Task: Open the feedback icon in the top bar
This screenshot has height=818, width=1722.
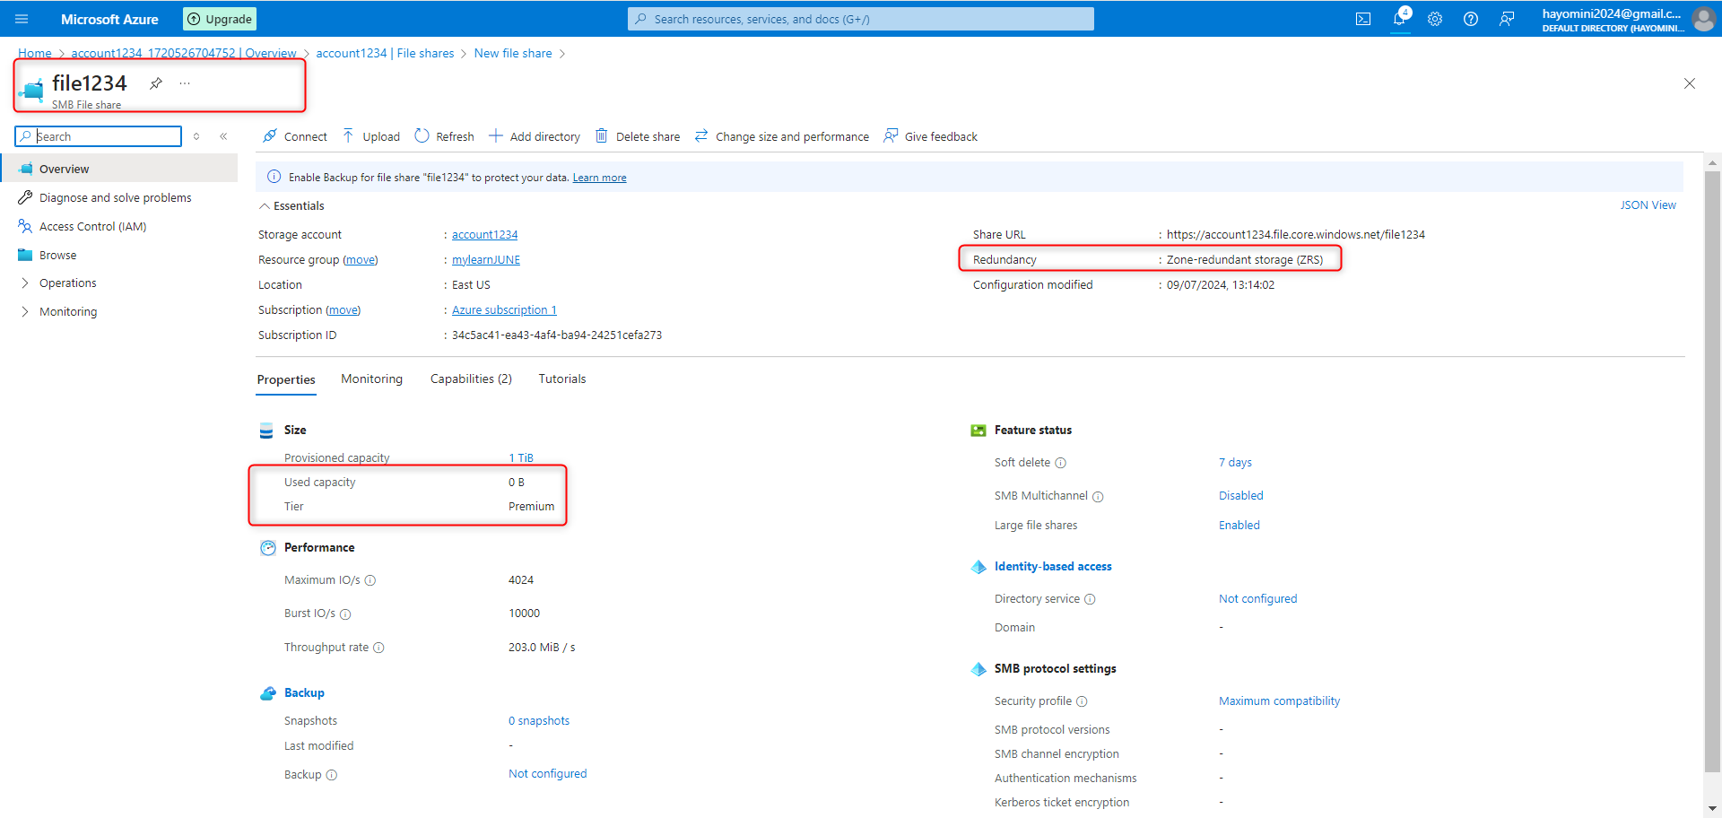Action: click(1507, 19)
